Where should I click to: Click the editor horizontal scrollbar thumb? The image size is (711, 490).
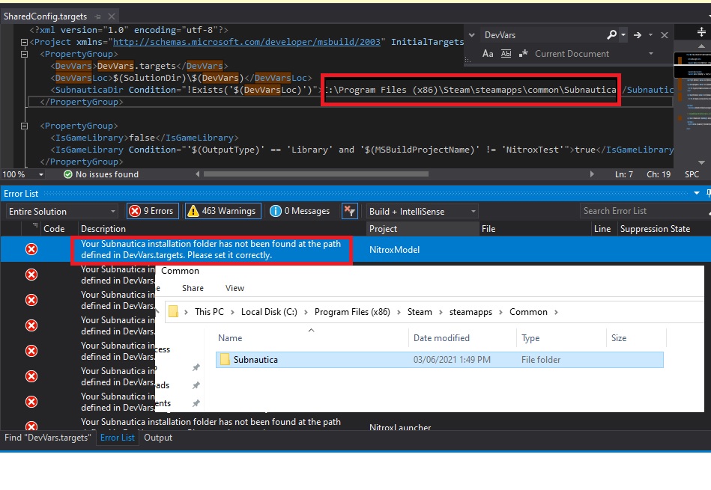coord(315,174)
